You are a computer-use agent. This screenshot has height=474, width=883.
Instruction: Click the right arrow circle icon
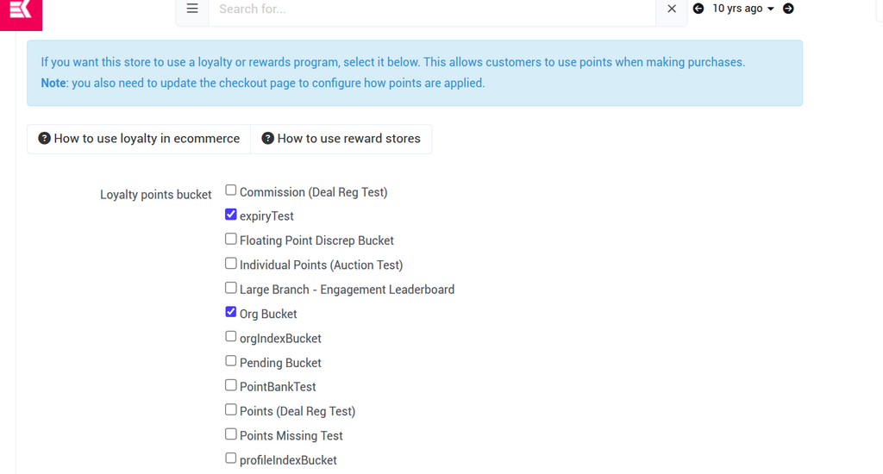[788, 9]
